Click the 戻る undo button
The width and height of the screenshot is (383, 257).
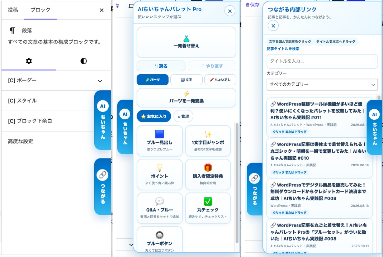[161, 66]
